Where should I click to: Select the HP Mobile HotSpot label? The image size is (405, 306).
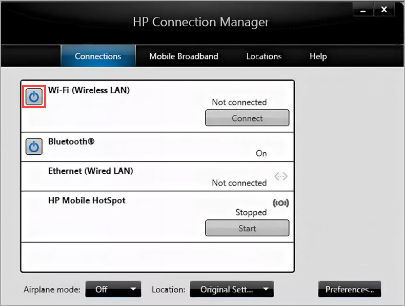tap(87, 200)
